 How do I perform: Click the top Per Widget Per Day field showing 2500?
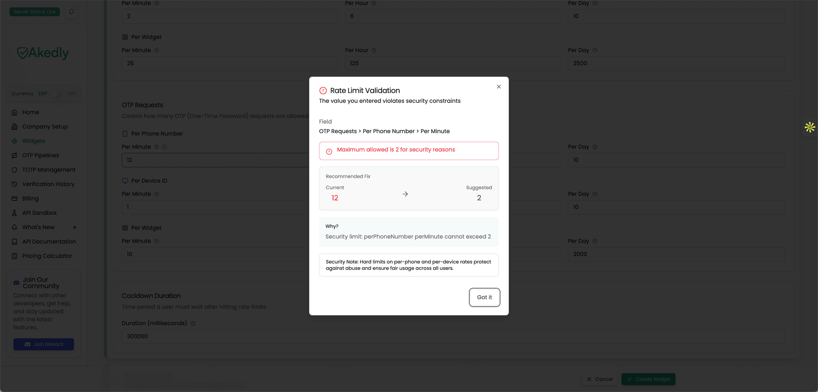[676, 63]
